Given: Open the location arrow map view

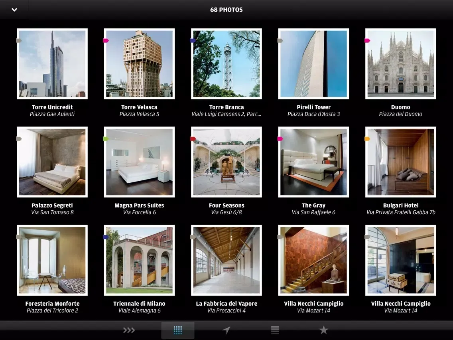Looking at the screenshot, I should [x=226, y=330].
